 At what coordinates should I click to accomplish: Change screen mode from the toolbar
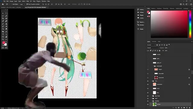pos(6,48)
